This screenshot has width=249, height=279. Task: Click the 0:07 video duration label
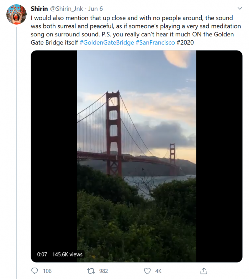click(x=42, y=254)
